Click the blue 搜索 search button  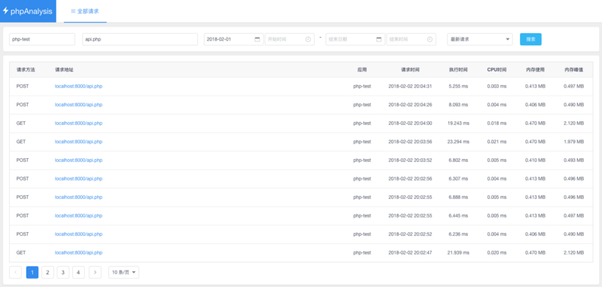tap(531, 39)
